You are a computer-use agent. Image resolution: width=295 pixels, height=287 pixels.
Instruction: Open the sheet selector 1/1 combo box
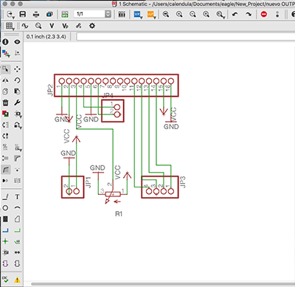(92, 14)
